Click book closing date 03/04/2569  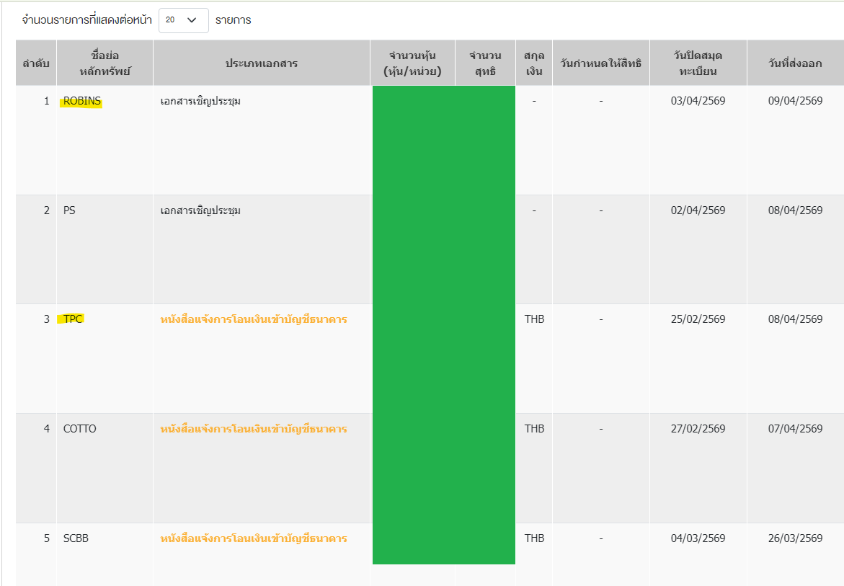click(x=698, y=101)
